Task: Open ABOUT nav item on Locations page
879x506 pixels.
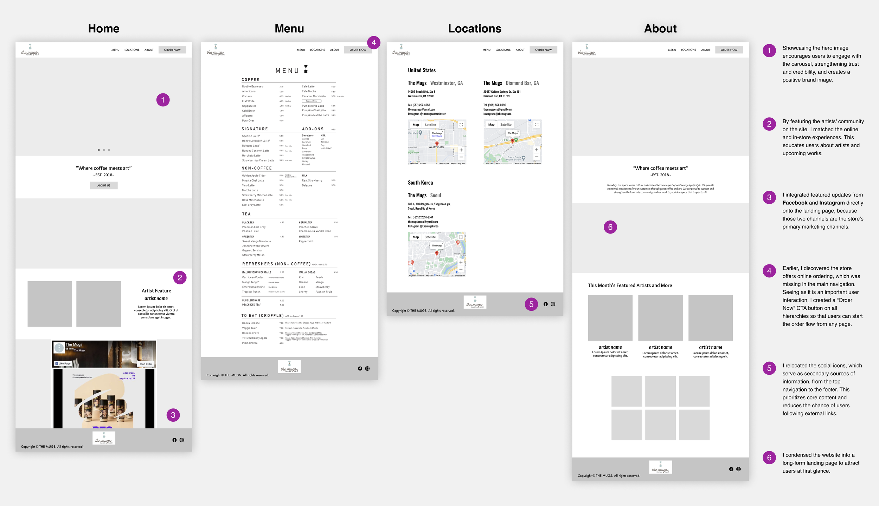Action: tap(520, 50)
